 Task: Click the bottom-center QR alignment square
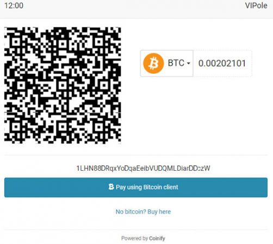tap(63, 127)
